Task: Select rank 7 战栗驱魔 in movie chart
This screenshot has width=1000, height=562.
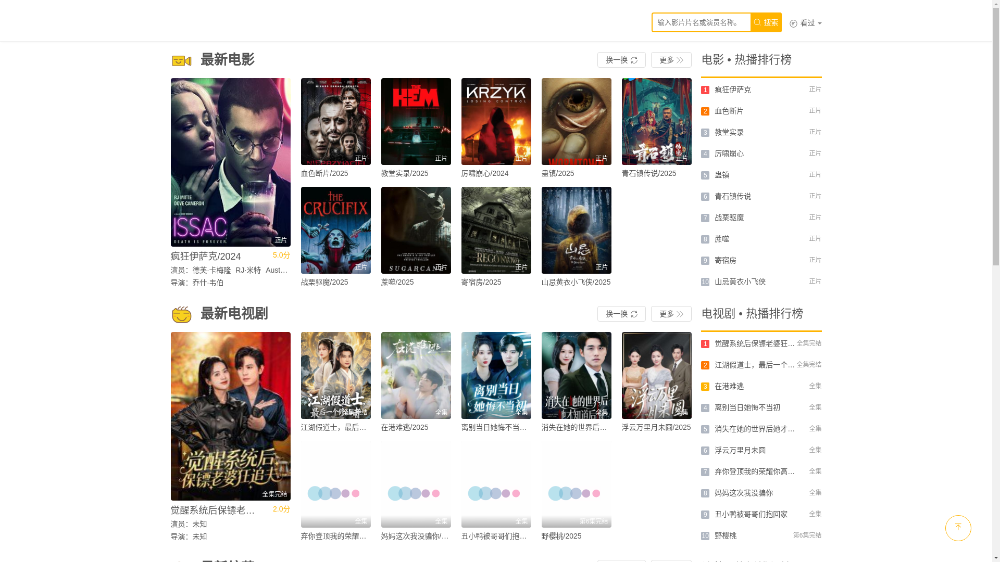Action: tap(761, 218)
